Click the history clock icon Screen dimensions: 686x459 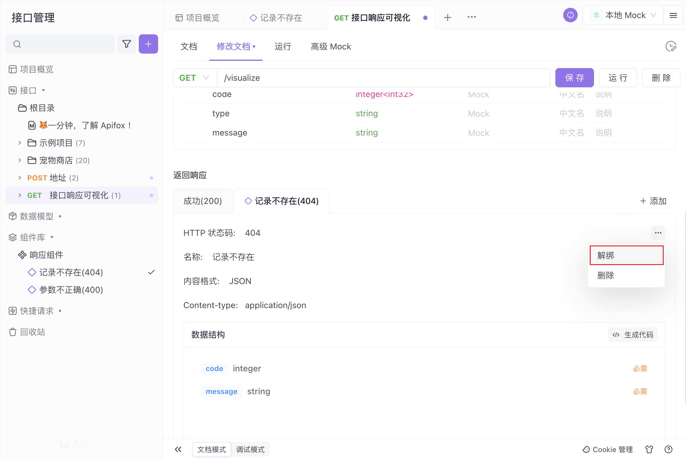(x=671, y=46)
